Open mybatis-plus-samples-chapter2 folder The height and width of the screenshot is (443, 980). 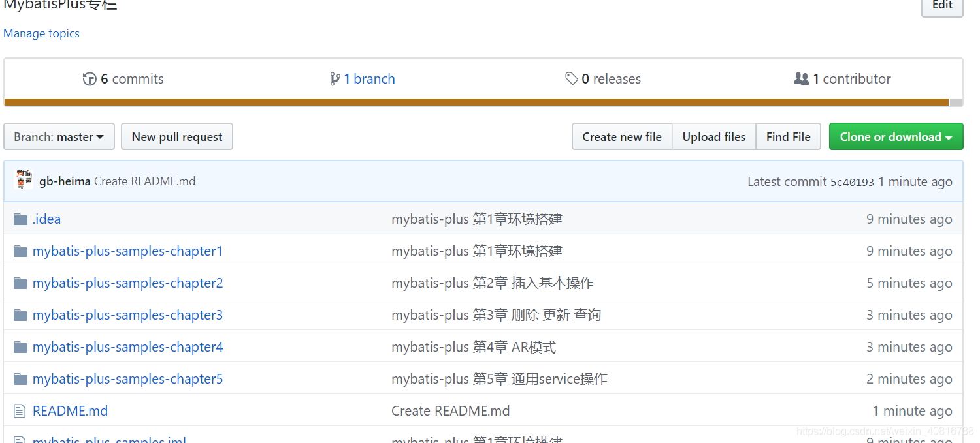click(127, 283)
